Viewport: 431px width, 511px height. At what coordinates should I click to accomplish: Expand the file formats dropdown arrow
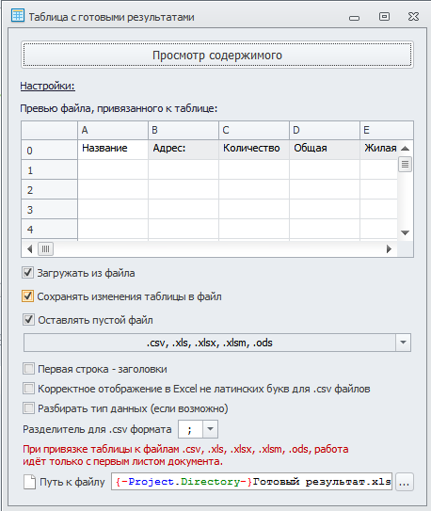(x=403, y=343)
